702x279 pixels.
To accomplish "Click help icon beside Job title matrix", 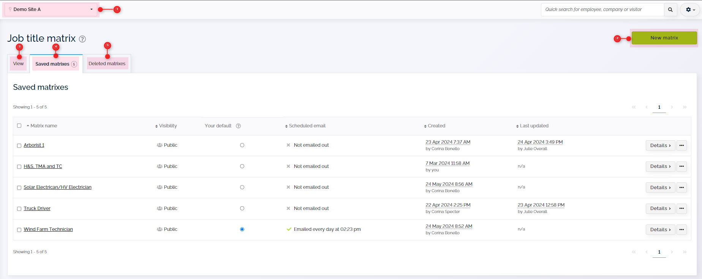I will 82,39.
